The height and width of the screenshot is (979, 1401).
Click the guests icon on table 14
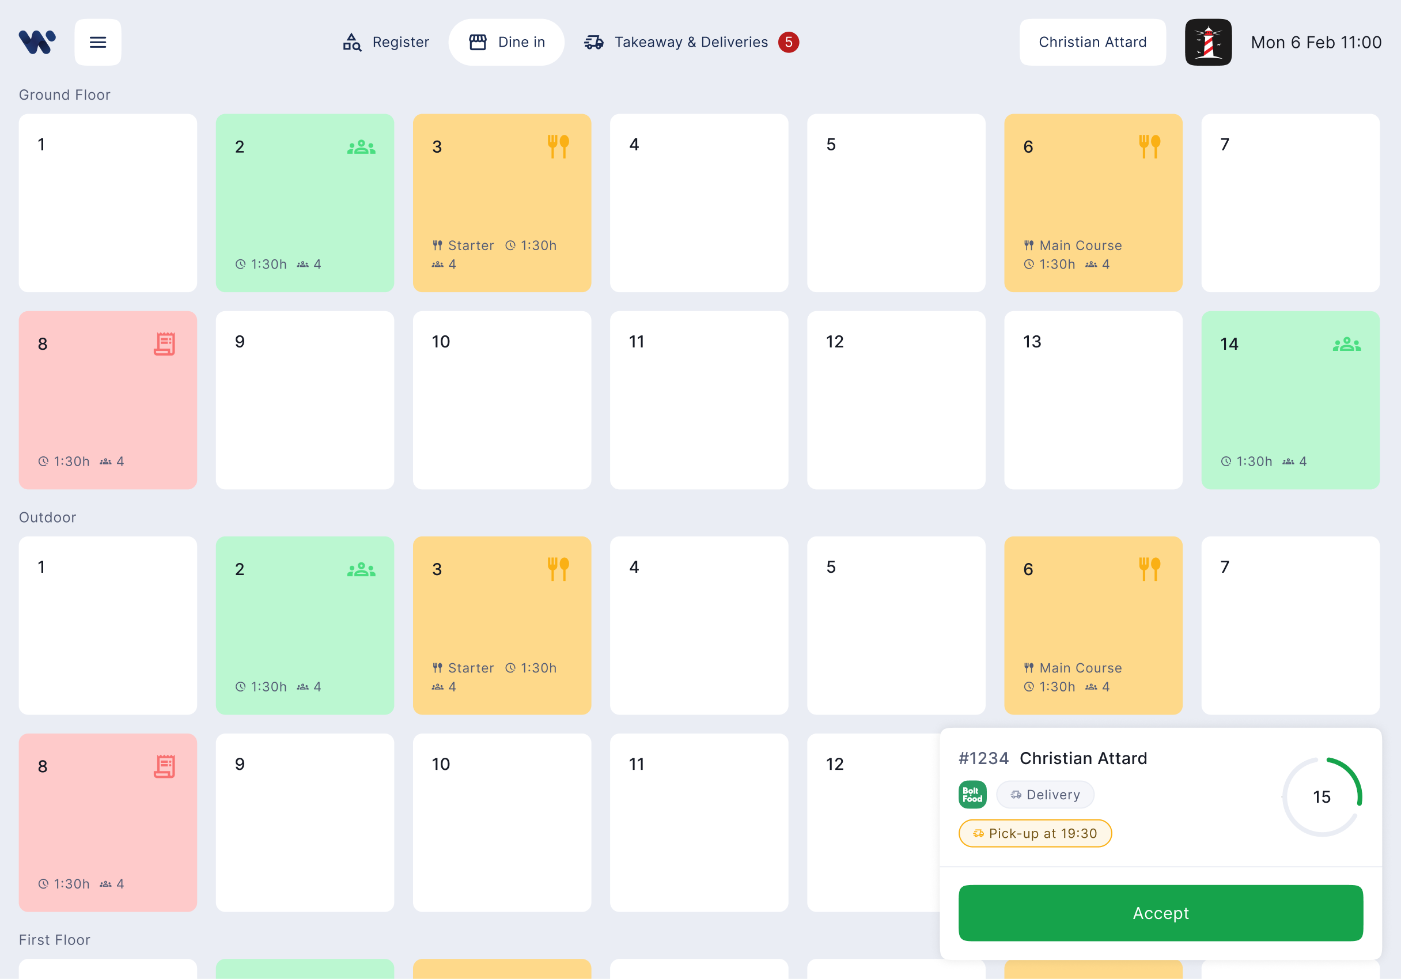click(1347, 343)
